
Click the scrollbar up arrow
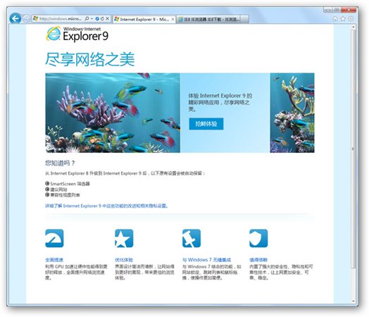coord(353,27)
